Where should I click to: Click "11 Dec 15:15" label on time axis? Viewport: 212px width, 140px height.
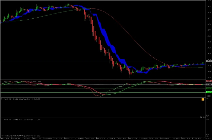(100, 139)
